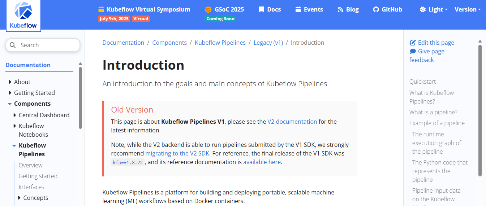This screenshot has width=486, height=206.
Task: Click the speech bubble feedback icon
Action: [x=413, y=51]
